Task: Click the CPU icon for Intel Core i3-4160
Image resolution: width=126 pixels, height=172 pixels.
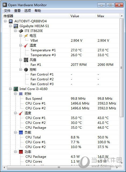Action: [x=16, y=89]
